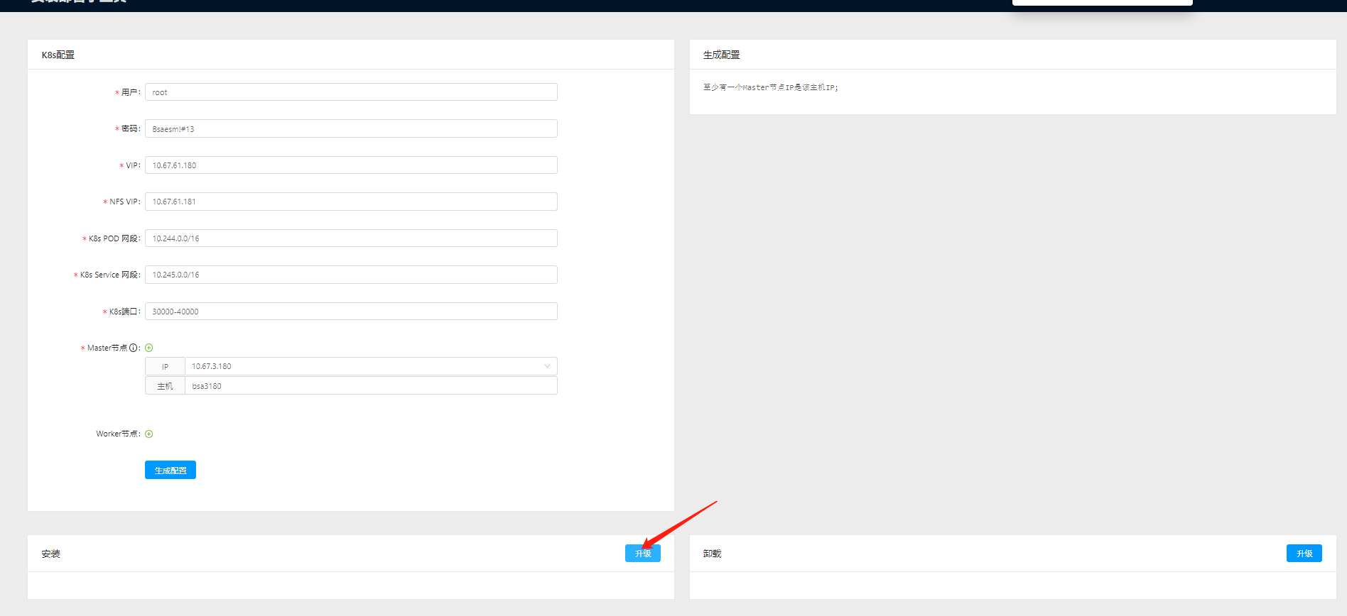The image size is (1347, 616).
Task: Open the Master node IP dropdown
Action: point(371,366)
